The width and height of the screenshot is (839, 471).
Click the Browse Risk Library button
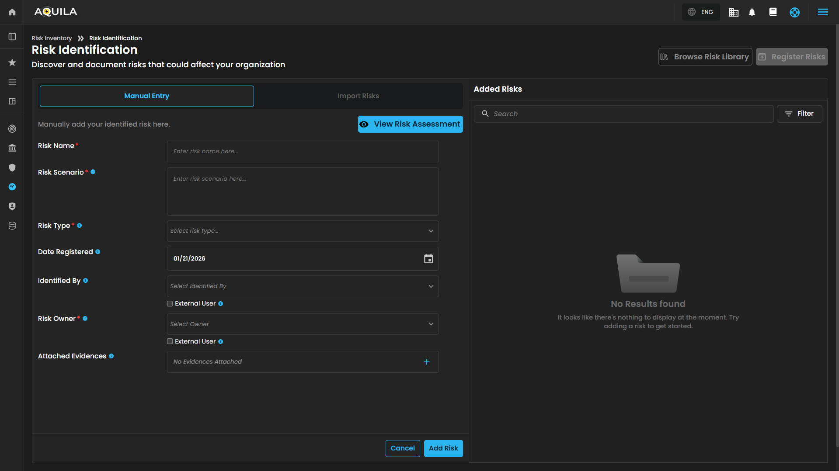705,57
